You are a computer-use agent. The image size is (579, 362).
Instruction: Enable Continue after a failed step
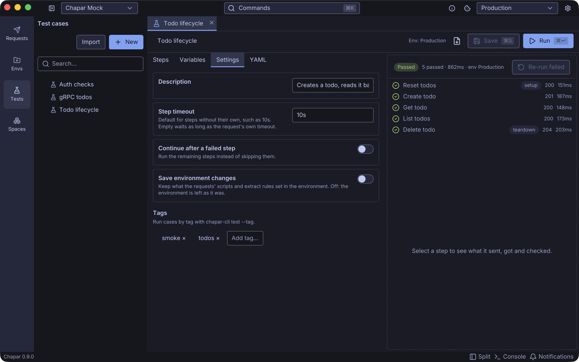click(365, 149)
